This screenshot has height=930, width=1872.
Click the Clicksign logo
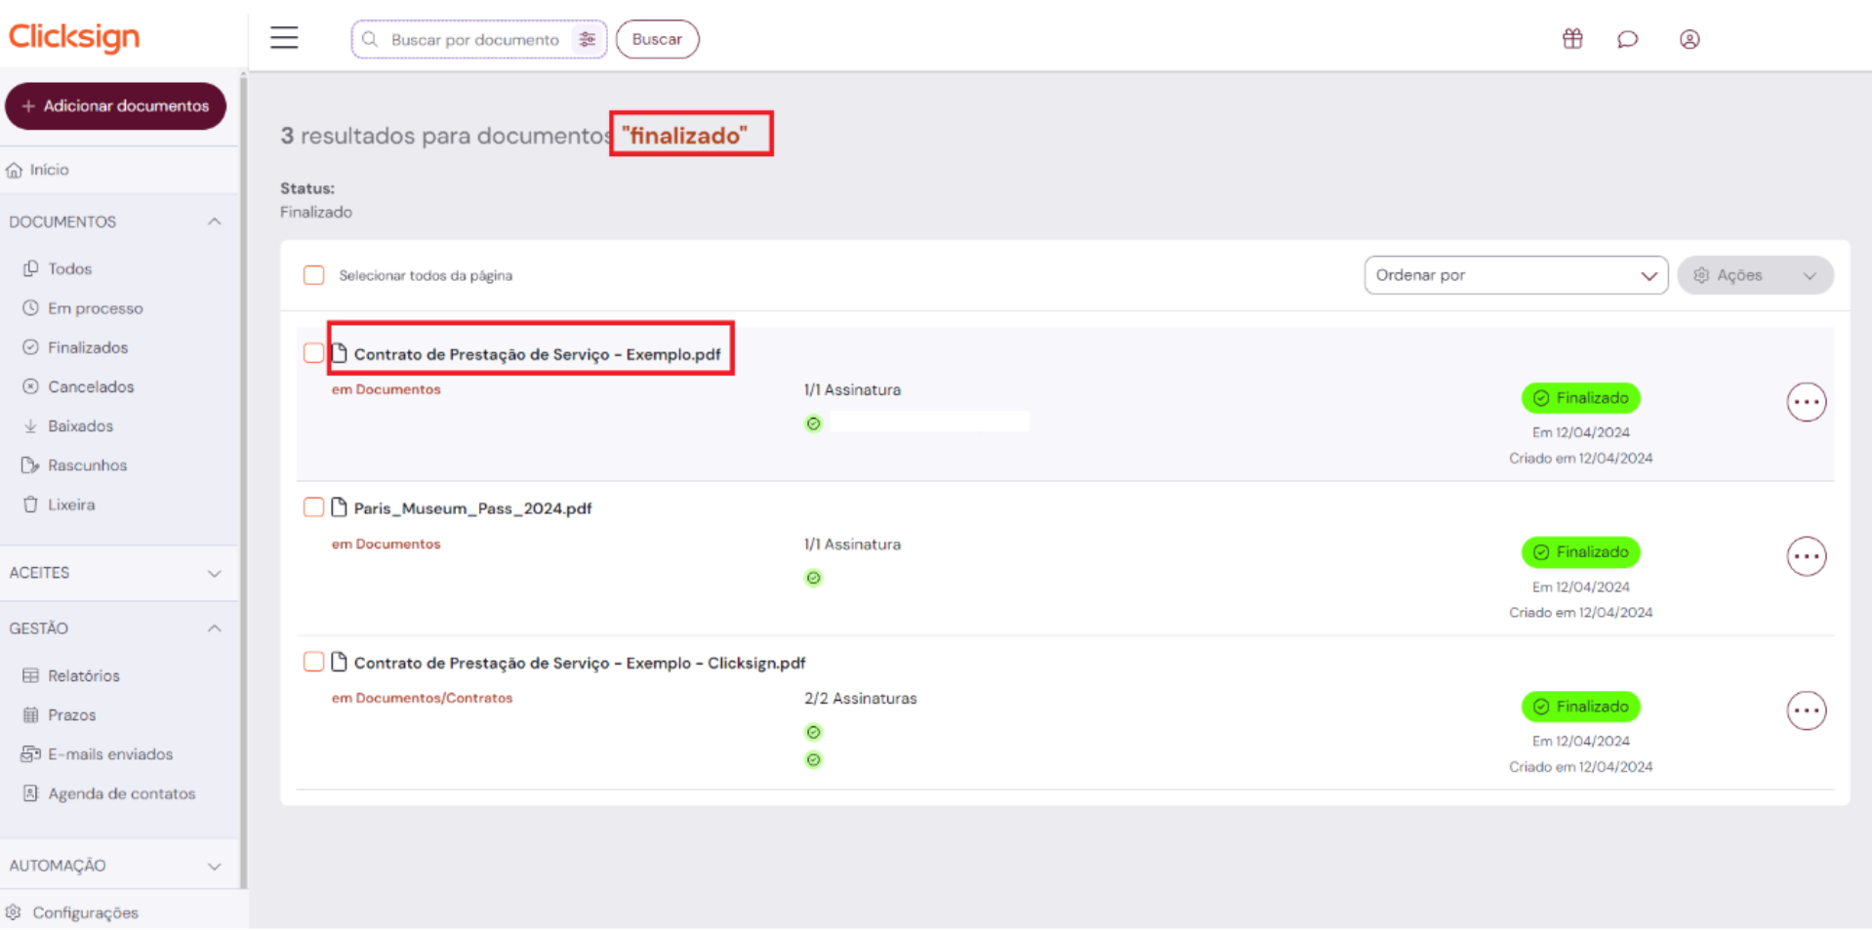tap(74, 36)
